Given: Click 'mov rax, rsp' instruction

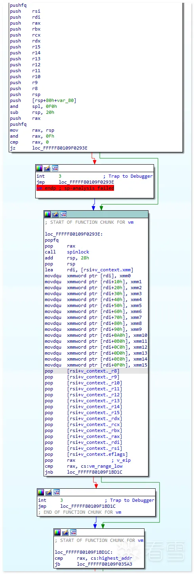Looking at the screenshot, I should 32,130.
